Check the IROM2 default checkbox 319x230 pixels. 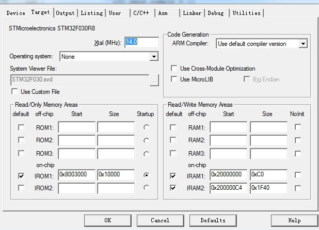(x=21, y=188)
